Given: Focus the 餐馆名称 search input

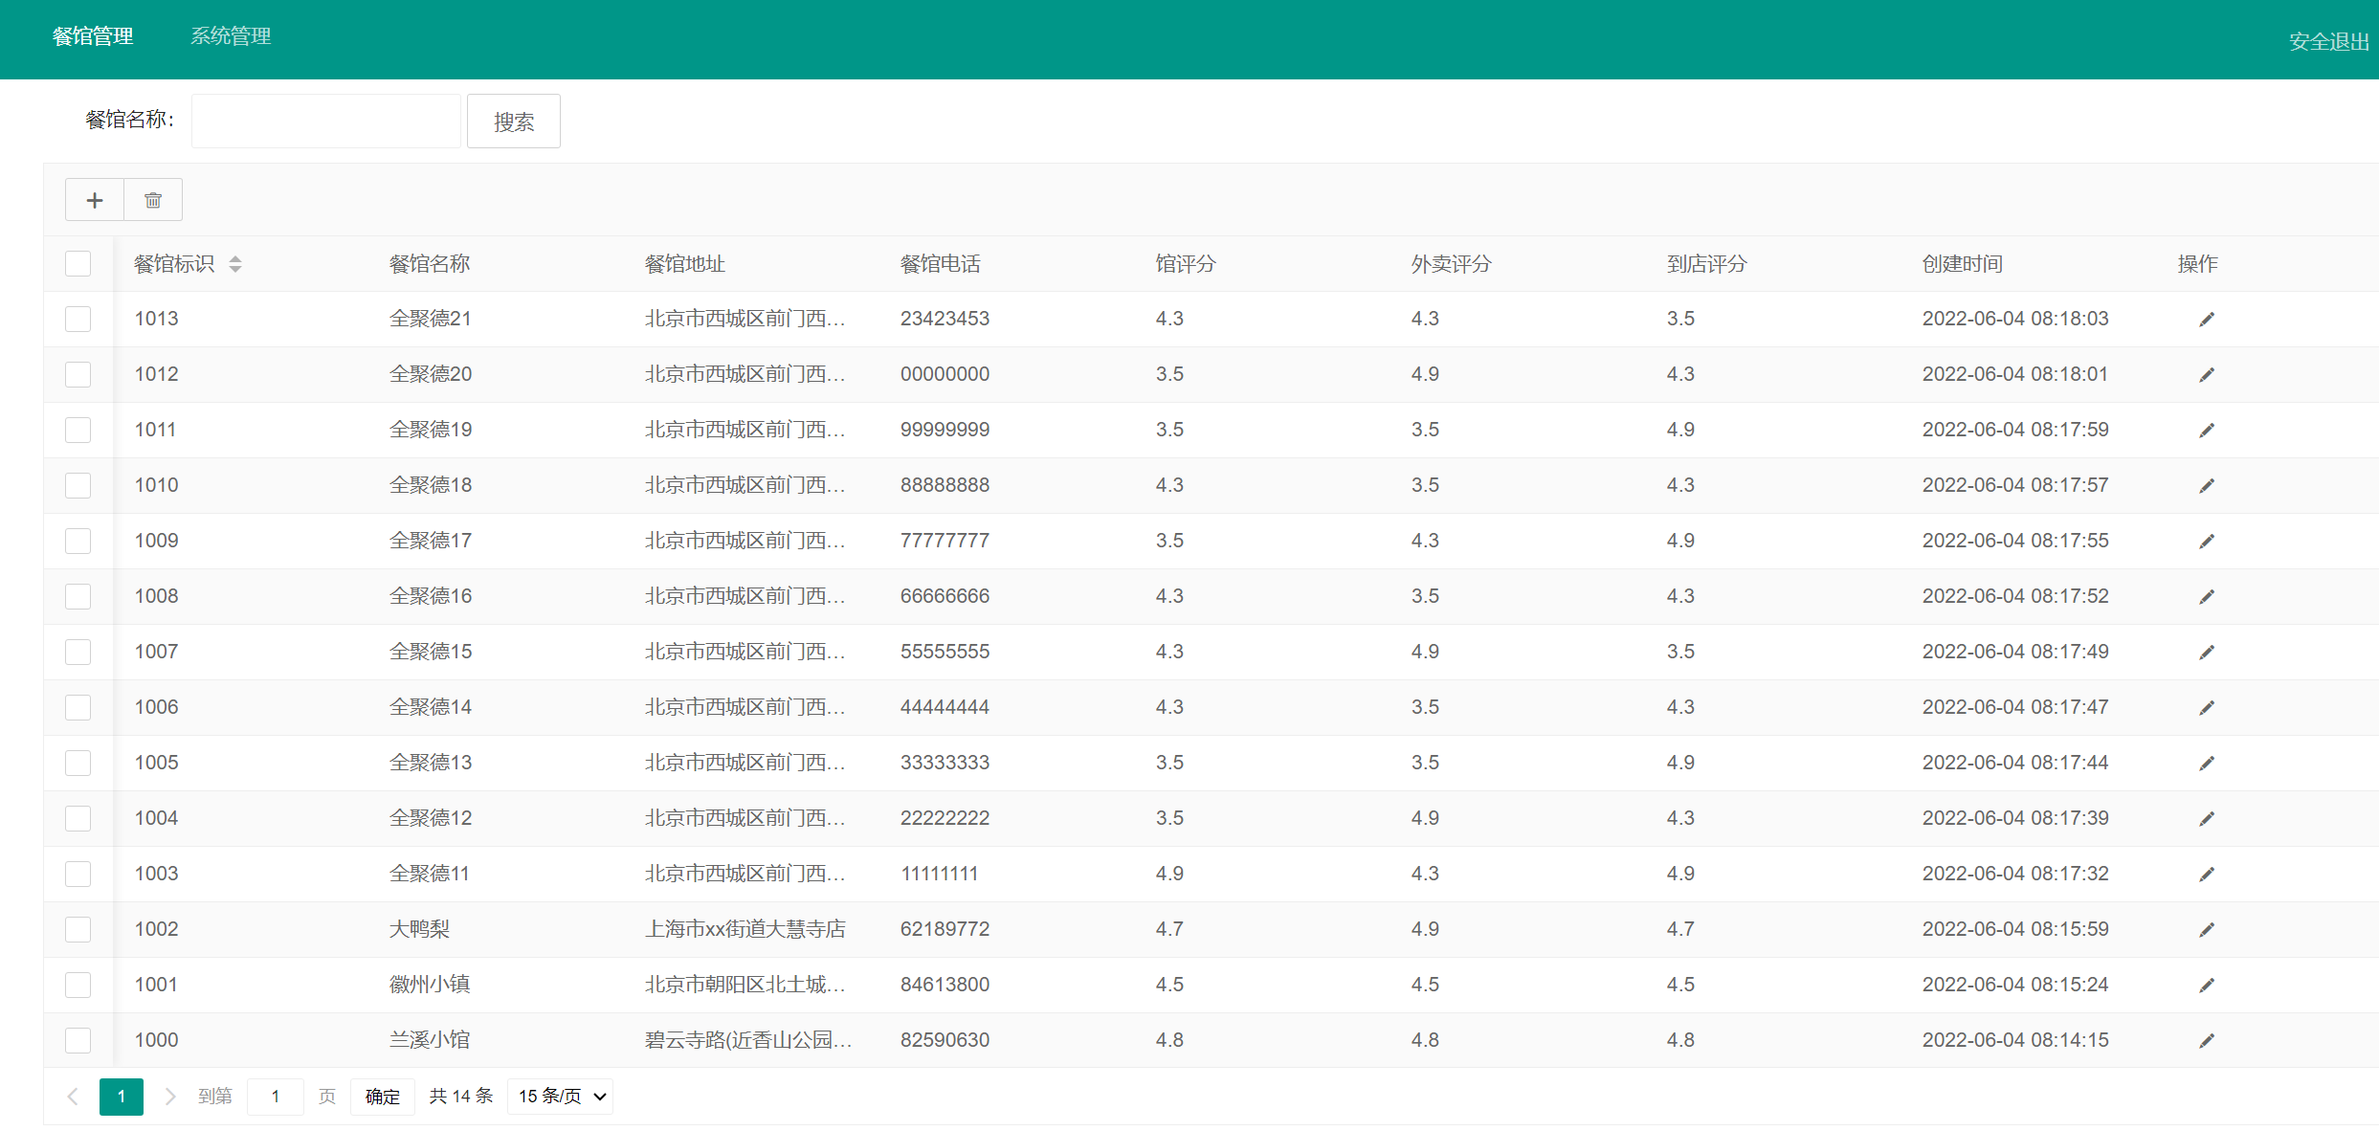Looking at the screenshot, I should (x=326, y=122).
